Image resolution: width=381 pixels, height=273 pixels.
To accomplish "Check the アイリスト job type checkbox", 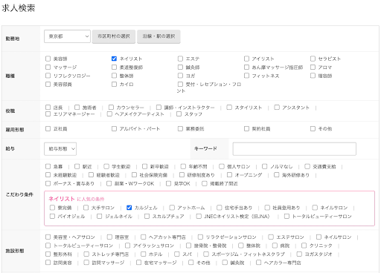I will [246, 59].
